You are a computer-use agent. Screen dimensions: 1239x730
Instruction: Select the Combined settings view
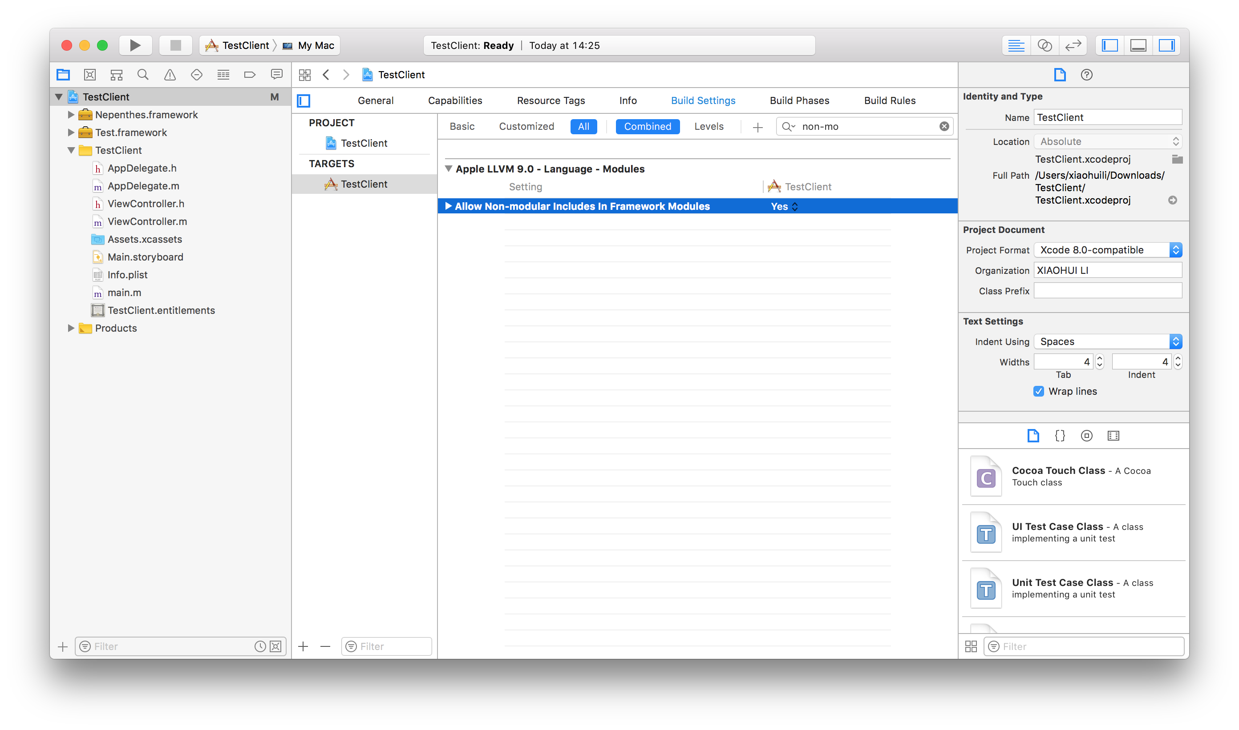(x=648, y=126)
